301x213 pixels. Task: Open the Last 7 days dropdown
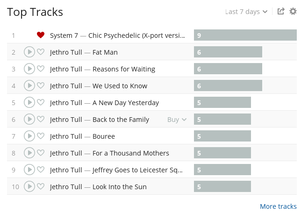point(246,12)
